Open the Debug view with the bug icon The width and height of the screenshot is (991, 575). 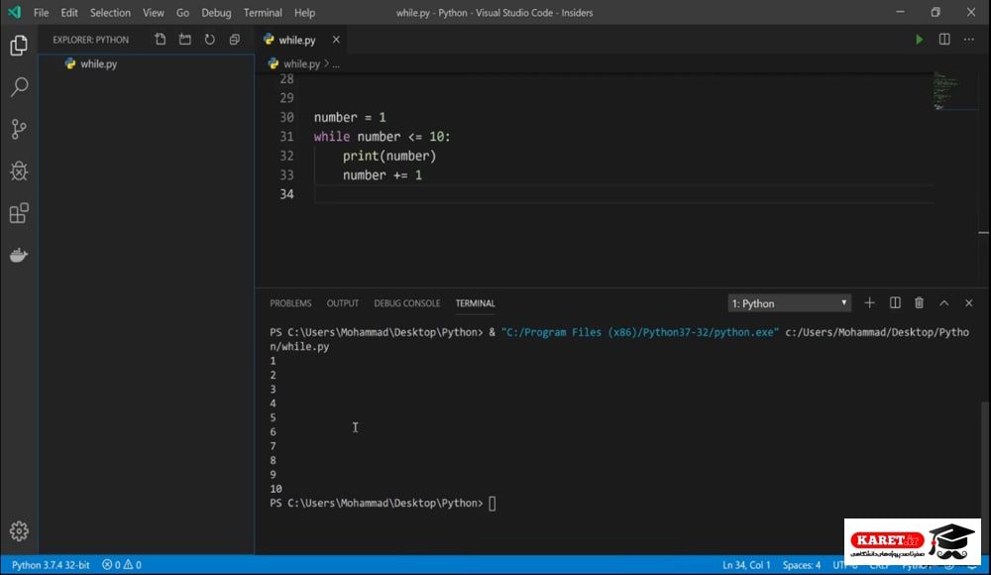point(19,171)
